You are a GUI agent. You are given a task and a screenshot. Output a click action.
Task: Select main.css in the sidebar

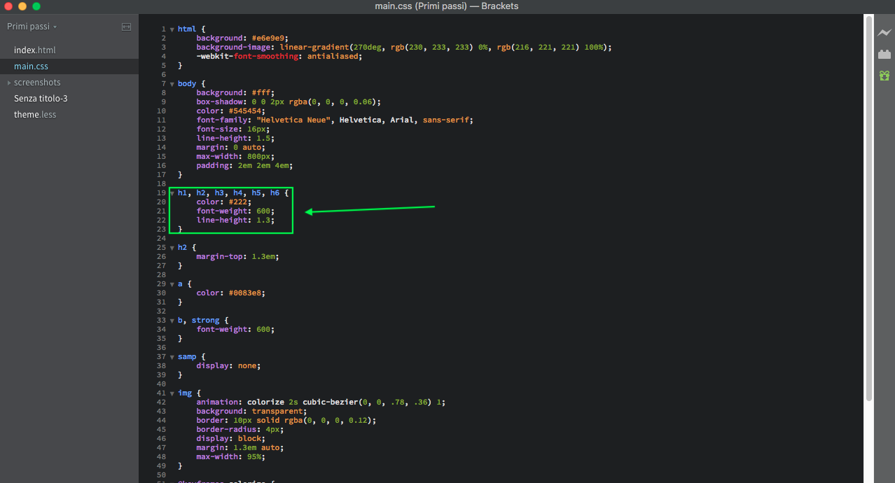[x=31, y=66]
